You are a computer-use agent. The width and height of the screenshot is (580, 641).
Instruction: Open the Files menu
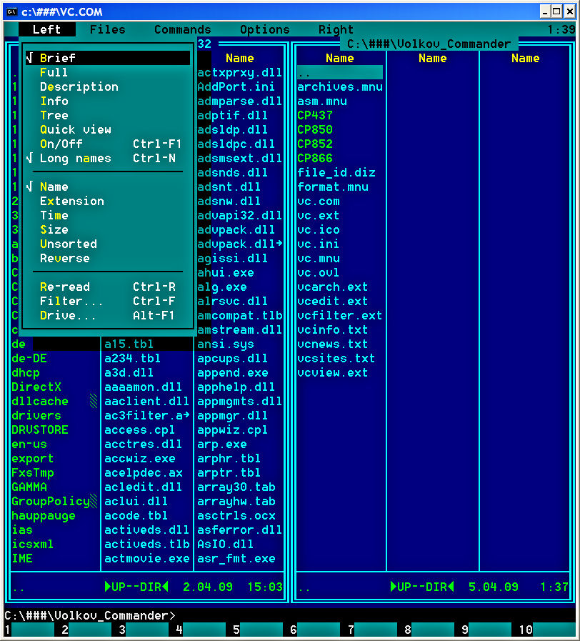(107, 29)
